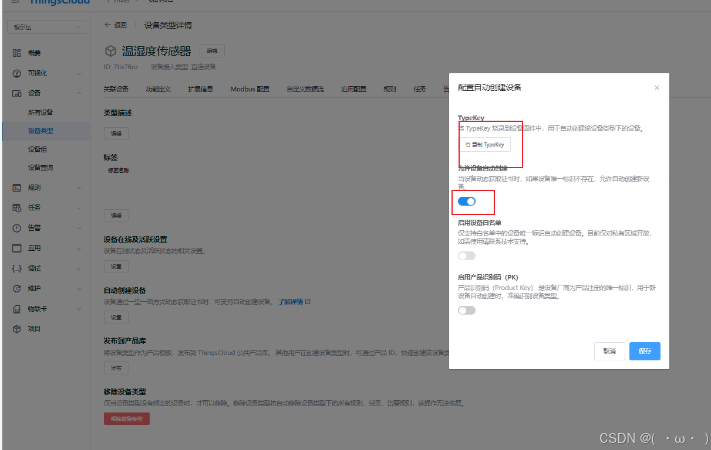The height and width of the screenshot is (450, 711).
Task: Open the 任务 tab in device type details
Action: click(420, 89)
